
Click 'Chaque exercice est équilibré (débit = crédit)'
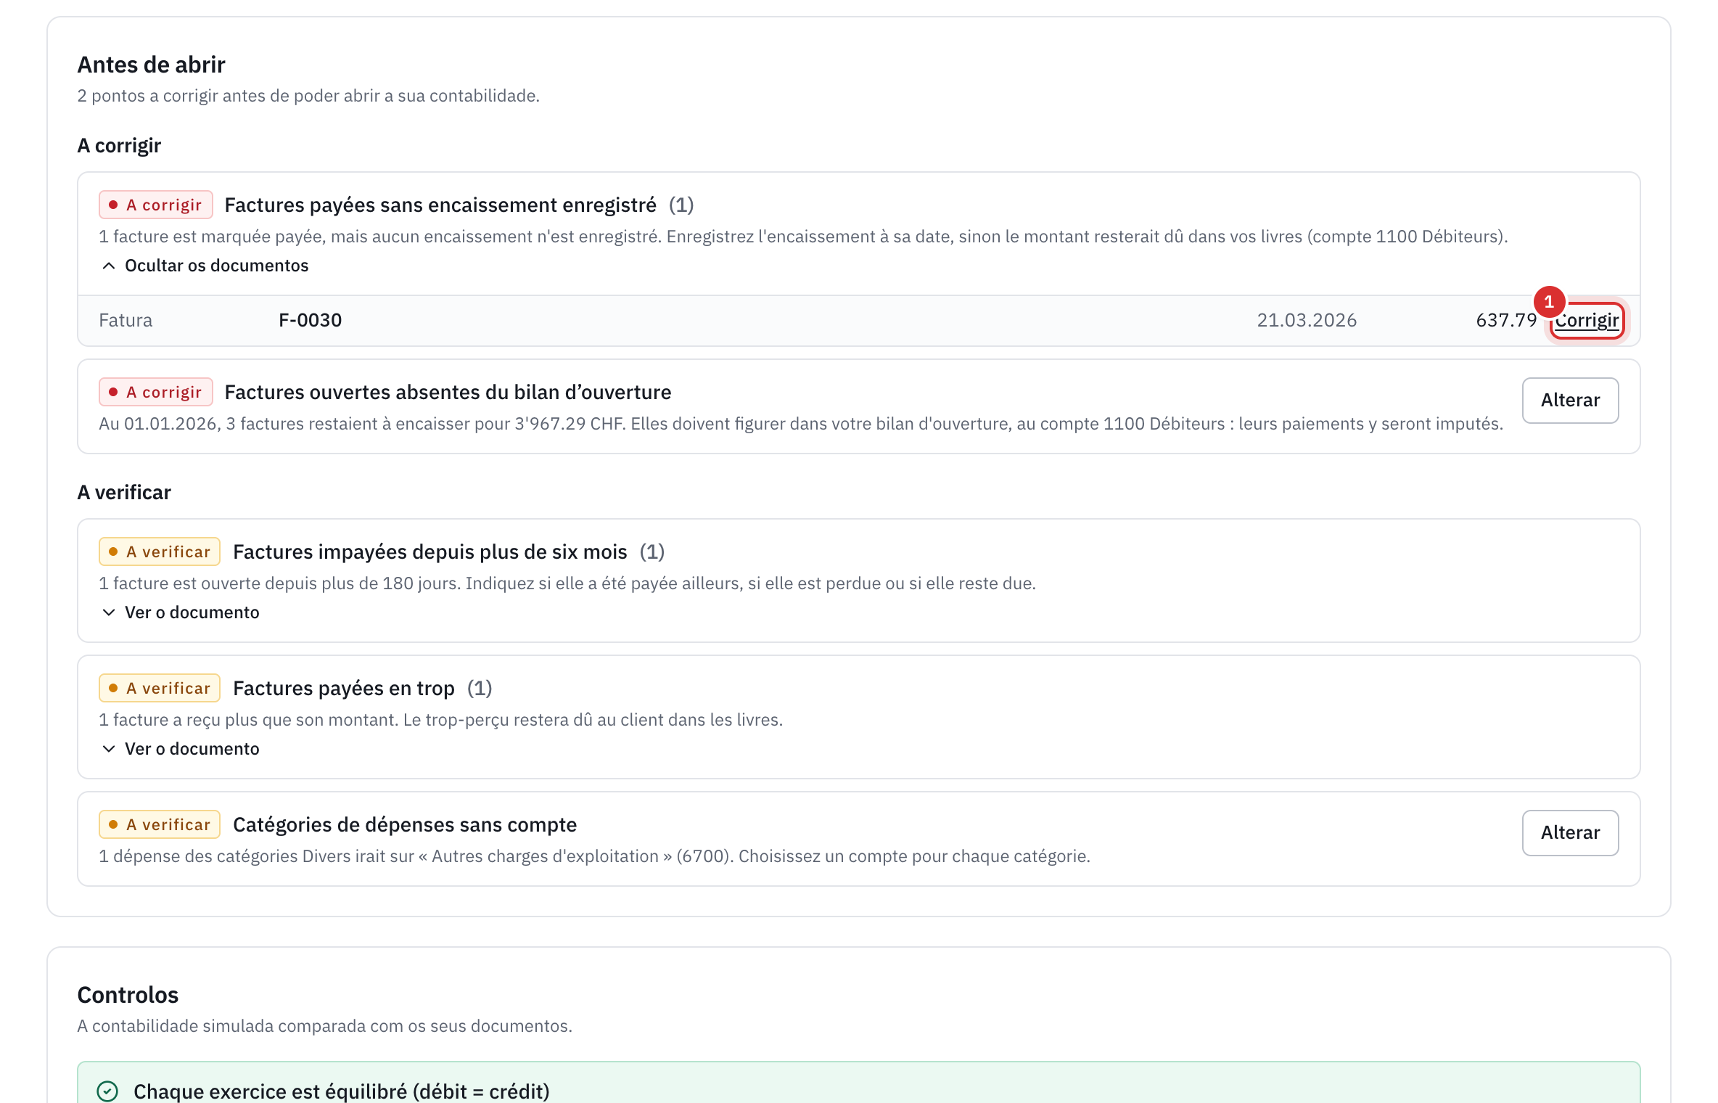click(342, 1091)
